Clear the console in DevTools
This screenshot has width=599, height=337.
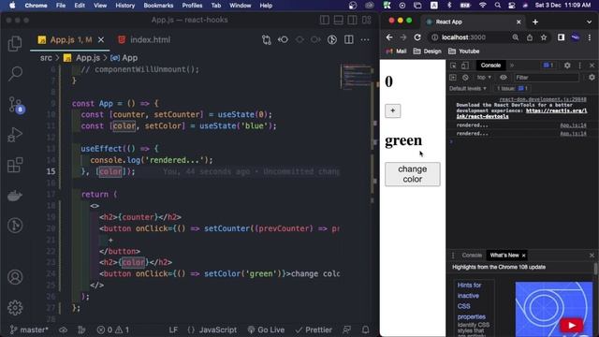pos(465,77)
